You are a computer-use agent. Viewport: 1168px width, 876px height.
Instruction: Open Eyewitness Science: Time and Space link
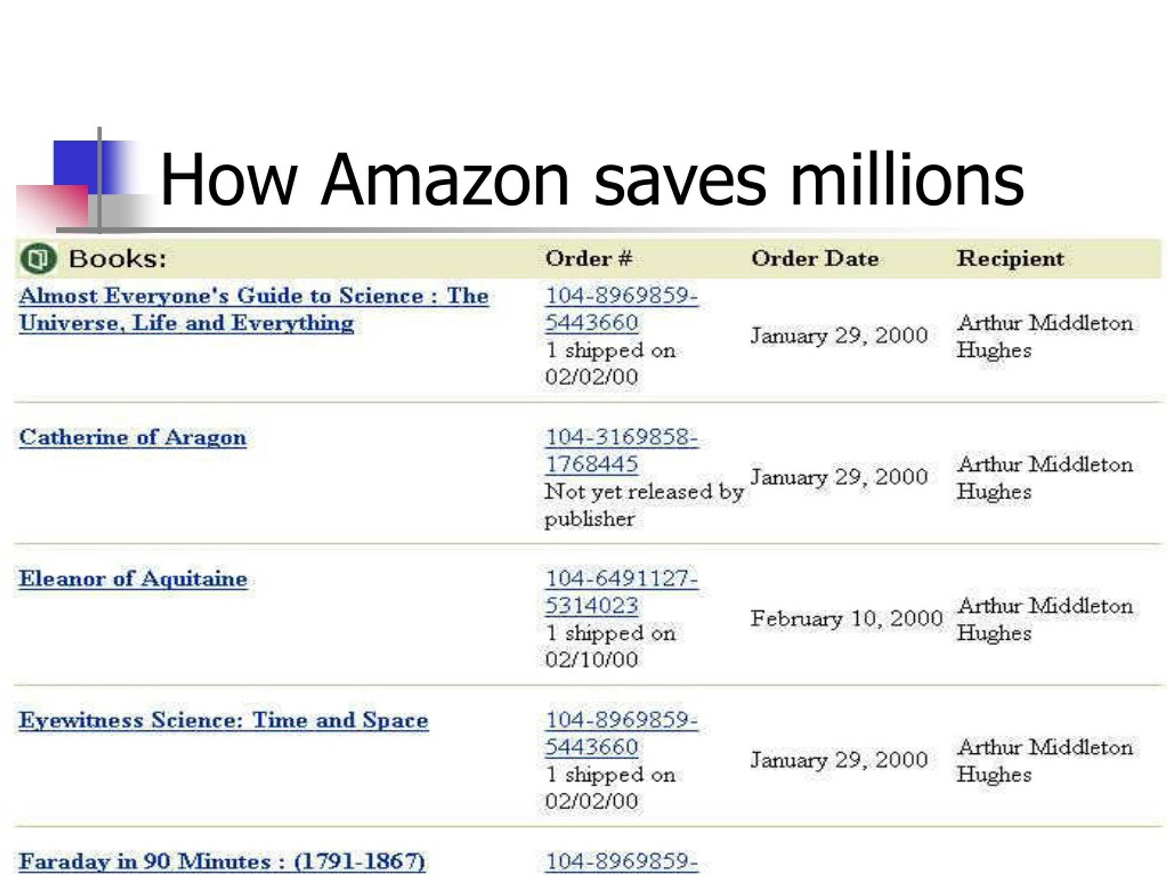click(x=224, y=721)
